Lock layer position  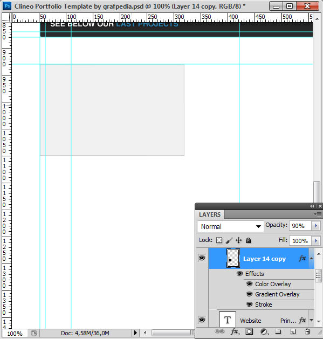point(239,240)
